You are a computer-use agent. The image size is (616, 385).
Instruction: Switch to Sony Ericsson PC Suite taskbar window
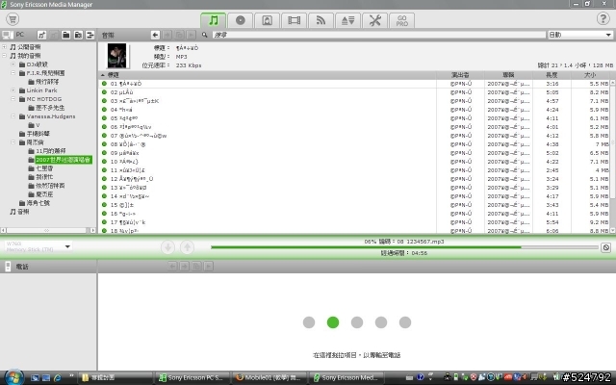coord(192,377)
